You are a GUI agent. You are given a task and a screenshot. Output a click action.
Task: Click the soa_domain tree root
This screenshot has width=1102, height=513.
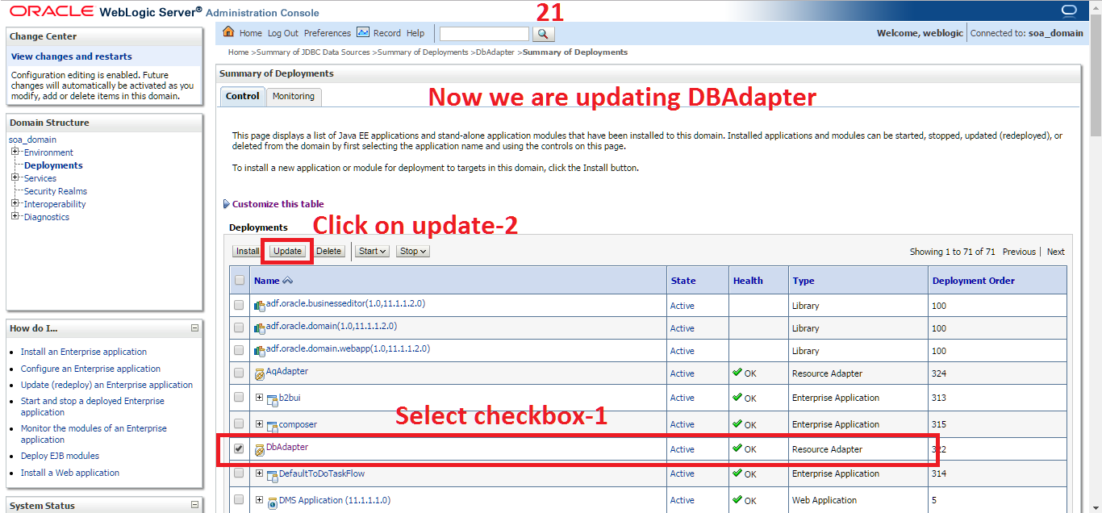pos(32,140)
